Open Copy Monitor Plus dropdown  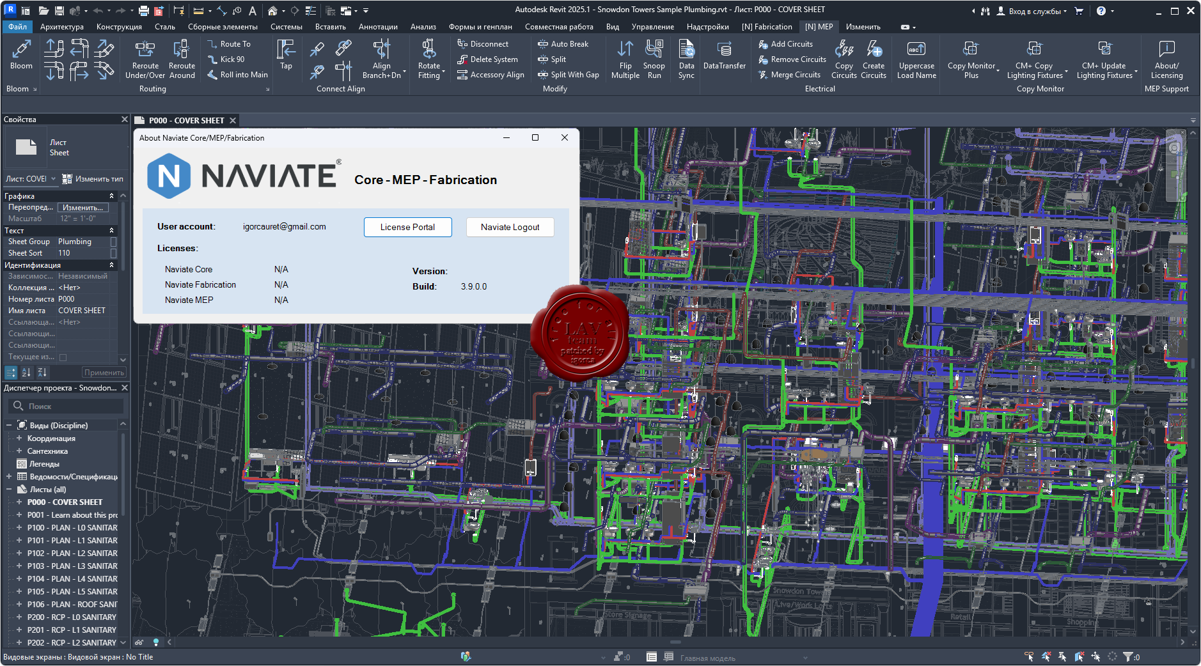point(998,70)
